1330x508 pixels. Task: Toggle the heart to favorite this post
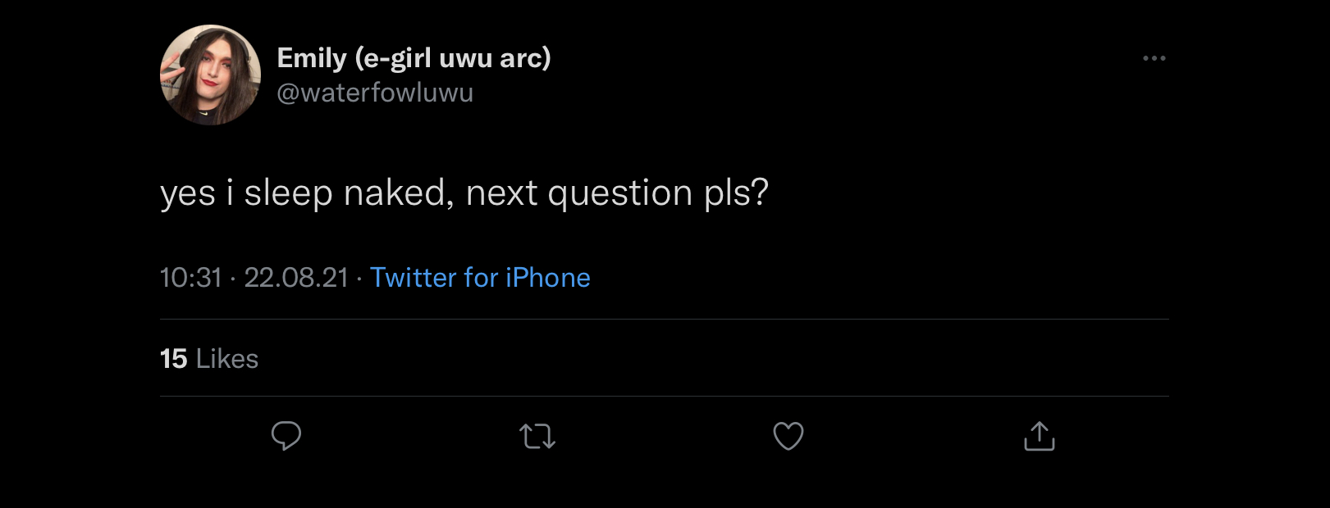point(788,436)
